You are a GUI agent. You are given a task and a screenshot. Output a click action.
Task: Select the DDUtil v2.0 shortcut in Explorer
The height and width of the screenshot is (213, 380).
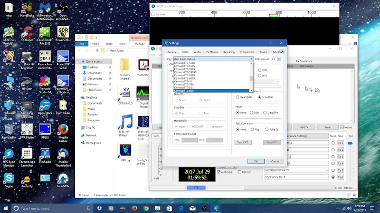(125, 95)
